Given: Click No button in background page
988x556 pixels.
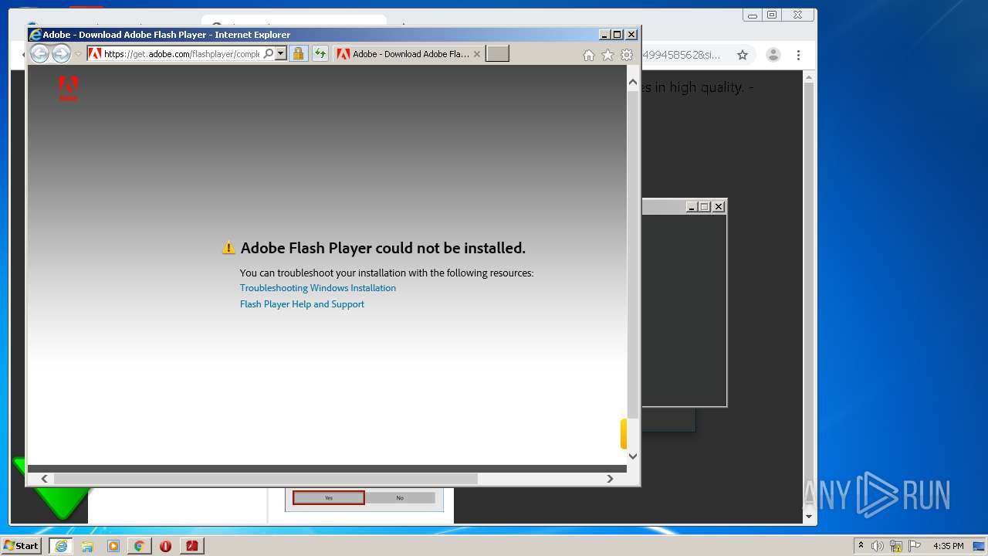Looking at the screenshot, I should pos(400,498).
